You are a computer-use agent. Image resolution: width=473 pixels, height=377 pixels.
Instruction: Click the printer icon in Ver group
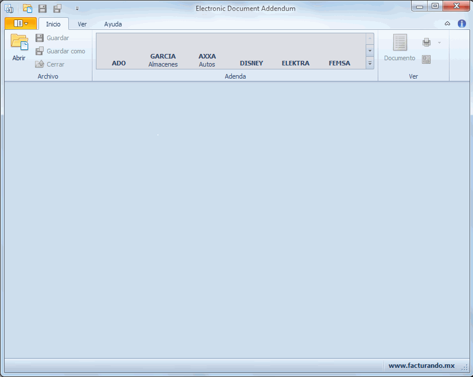click(x=427, y=42)
